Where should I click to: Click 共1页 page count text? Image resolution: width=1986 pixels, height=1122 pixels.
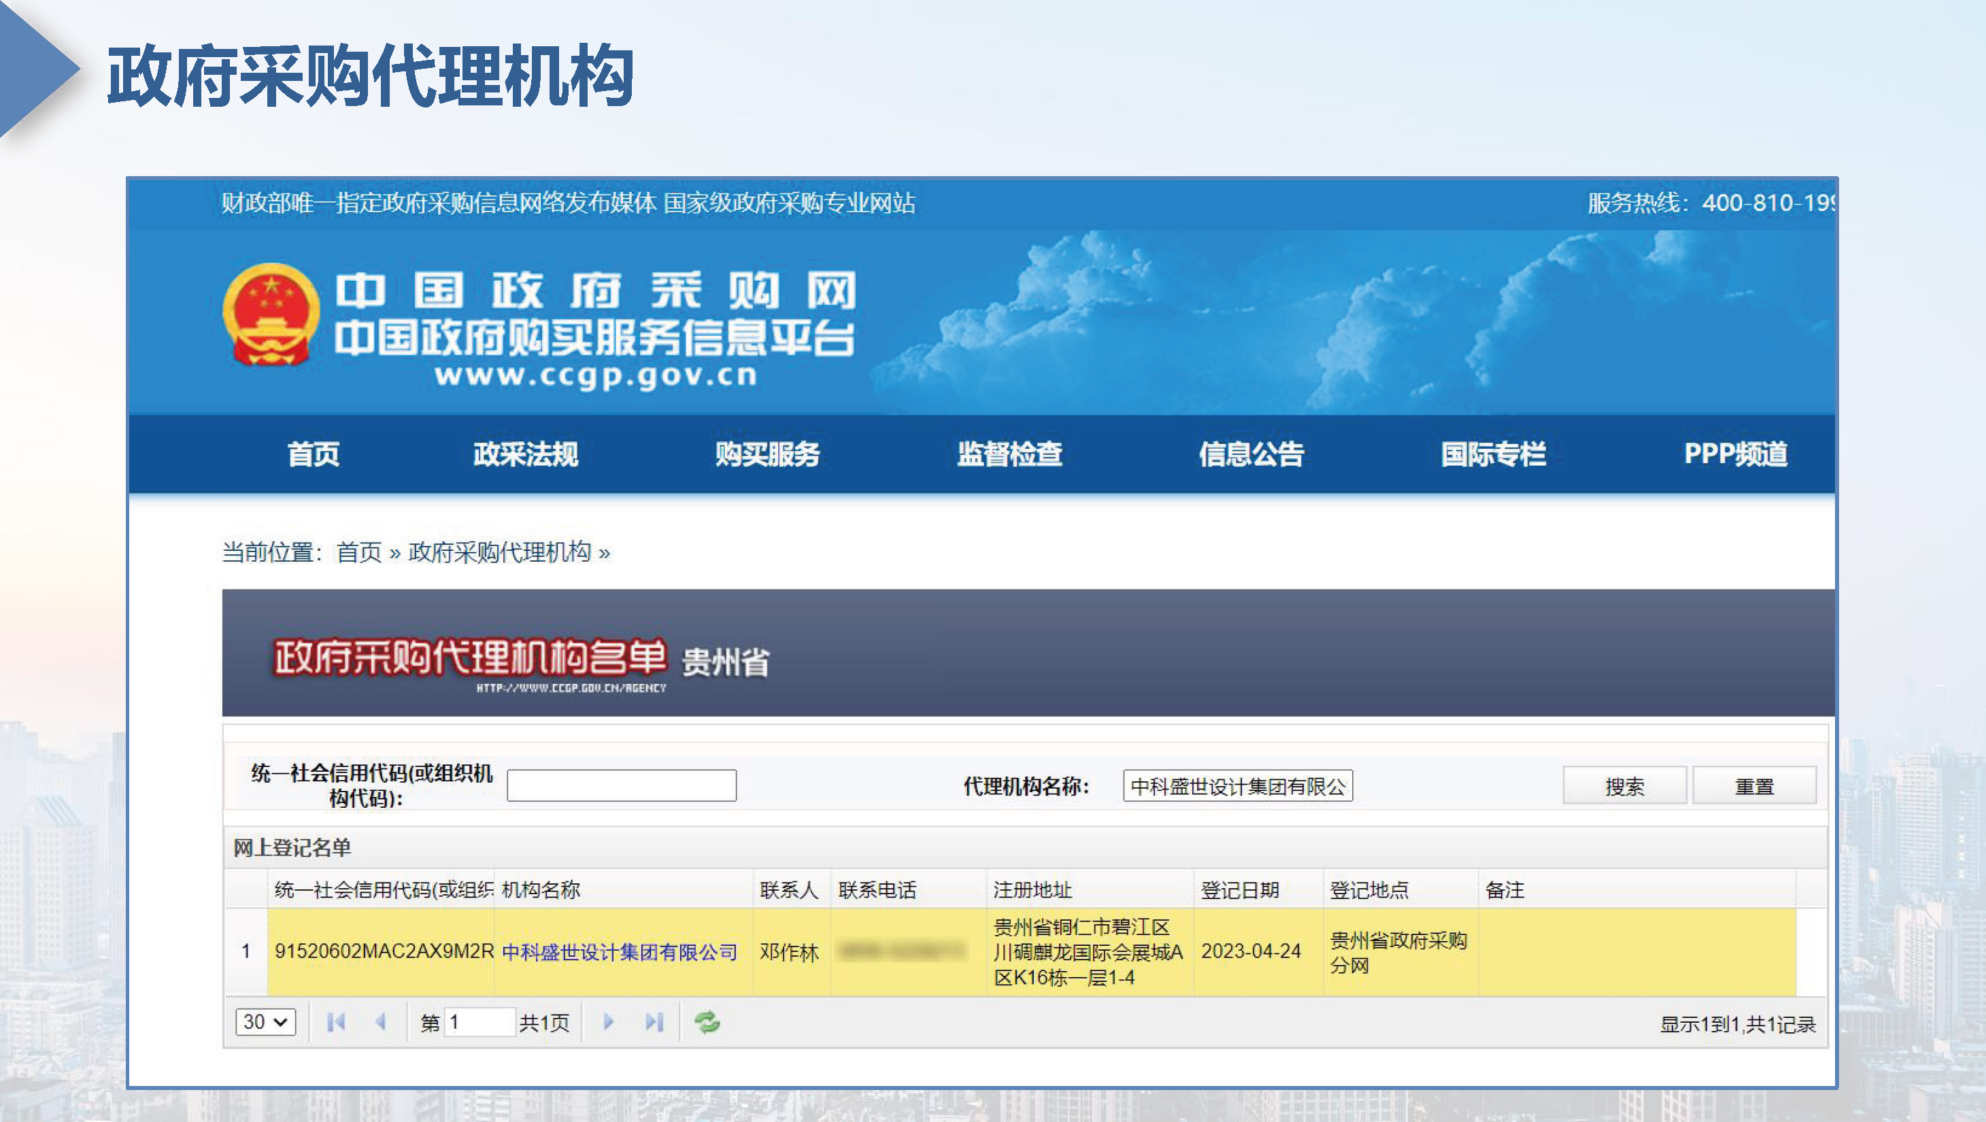point(543,1023)
